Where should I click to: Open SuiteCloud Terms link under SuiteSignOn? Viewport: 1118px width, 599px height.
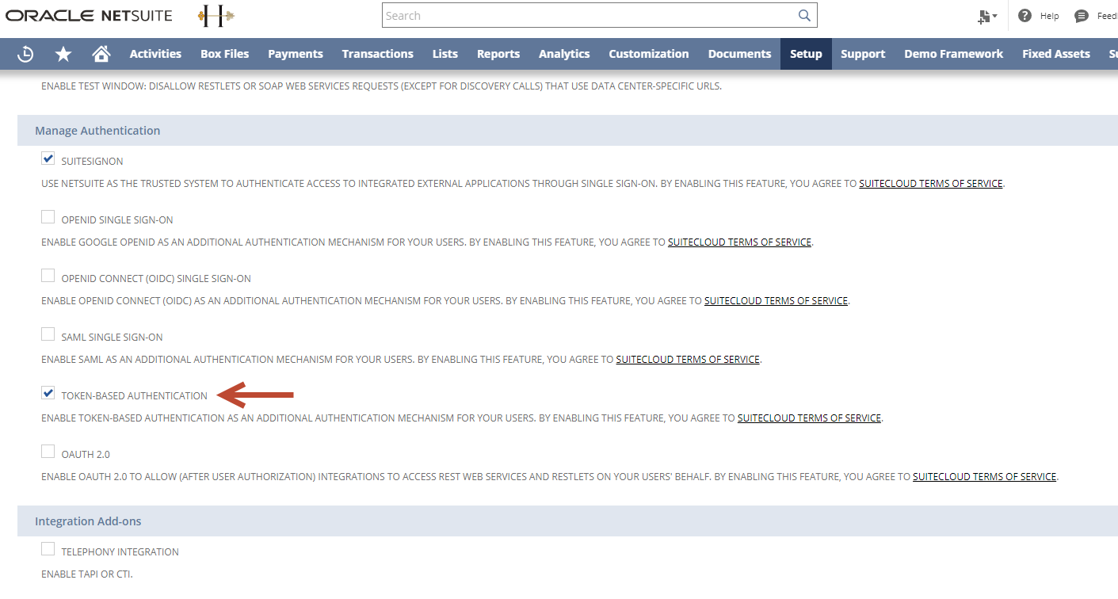point(931,183)
